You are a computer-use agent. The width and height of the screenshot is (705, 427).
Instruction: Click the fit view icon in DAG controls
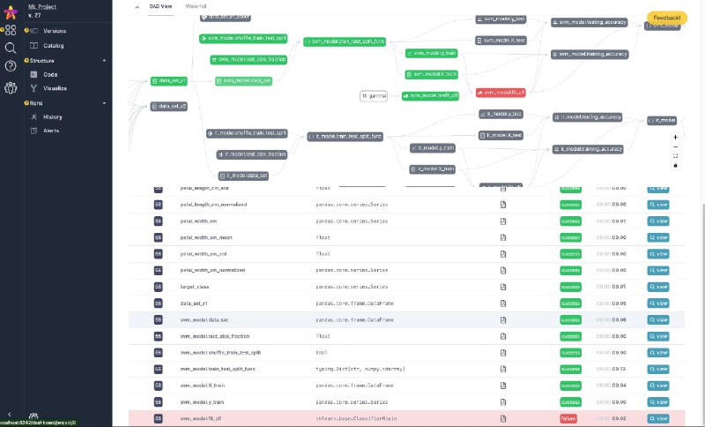(675, 155)
